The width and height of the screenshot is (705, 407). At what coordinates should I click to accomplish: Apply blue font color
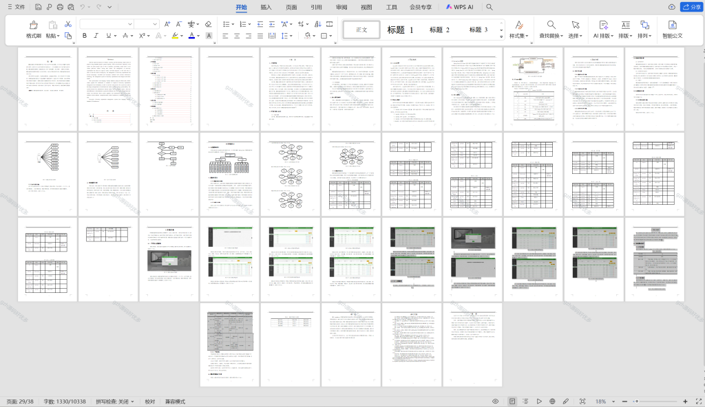[x=191, y=36]
